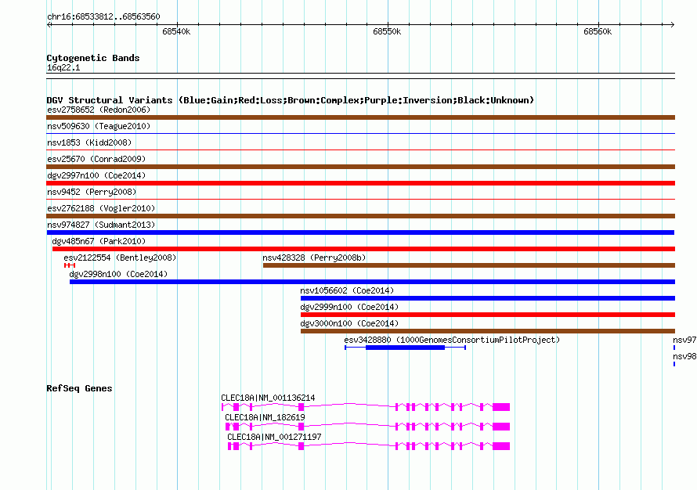The image size is (697, 490).
Task: Select the brown dgv3000n100 complex bar
Action: point(488,331)
